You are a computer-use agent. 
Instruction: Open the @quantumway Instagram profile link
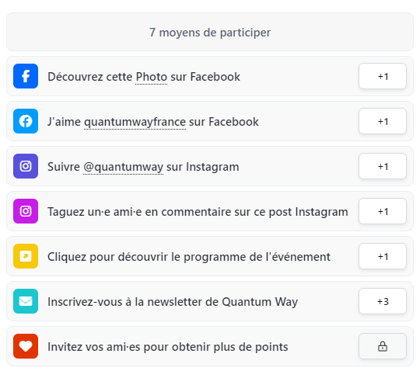123,167
